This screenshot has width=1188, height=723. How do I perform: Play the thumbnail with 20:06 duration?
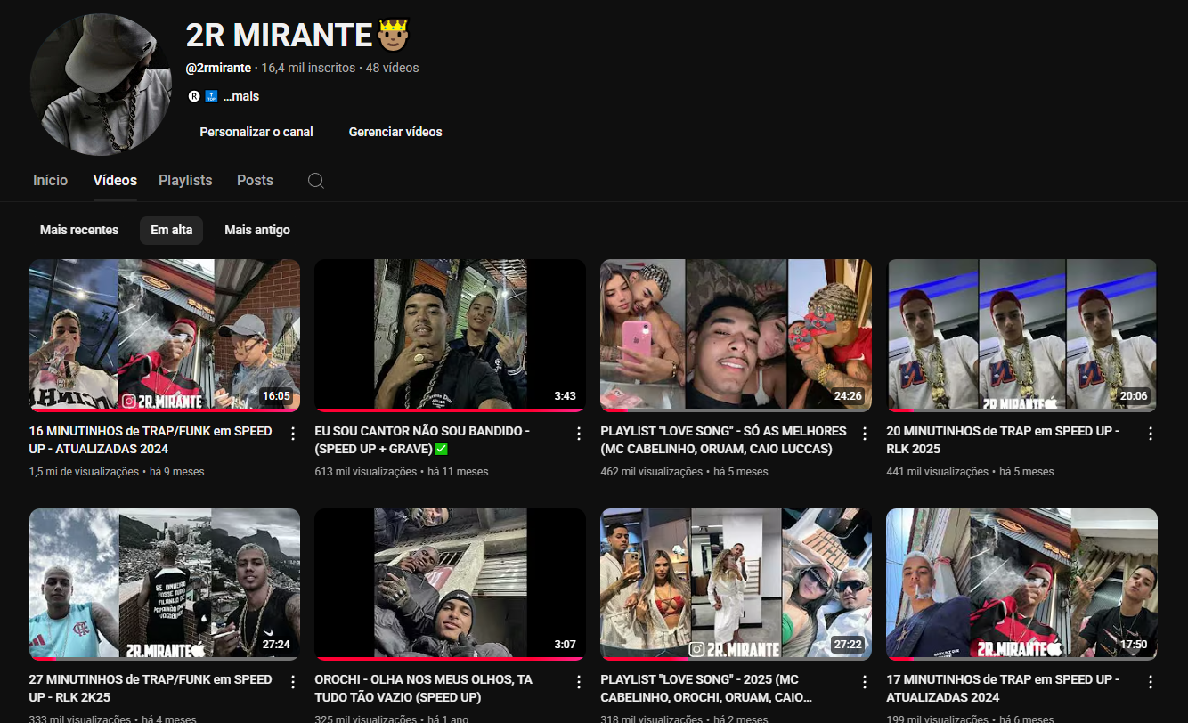pyautogui.click(x=1021, y=336)
